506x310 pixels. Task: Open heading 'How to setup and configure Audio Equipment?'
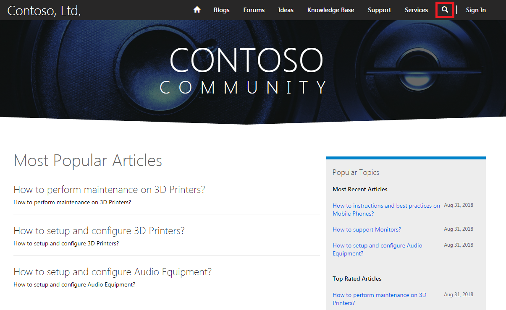click(113, 272)
